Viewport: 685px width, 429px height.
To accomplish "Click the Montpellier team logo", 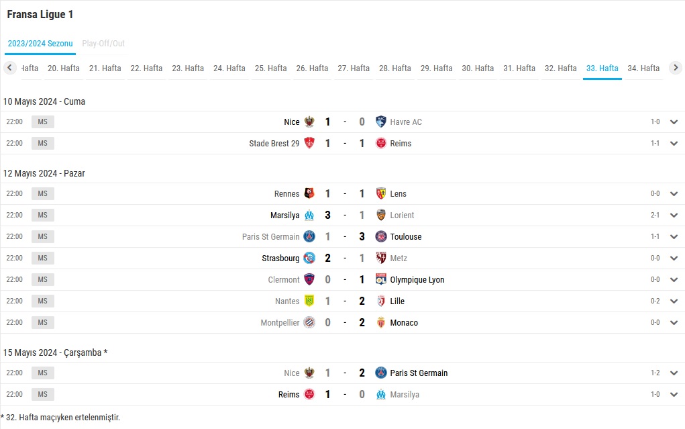I will click(x=309, y=322).
